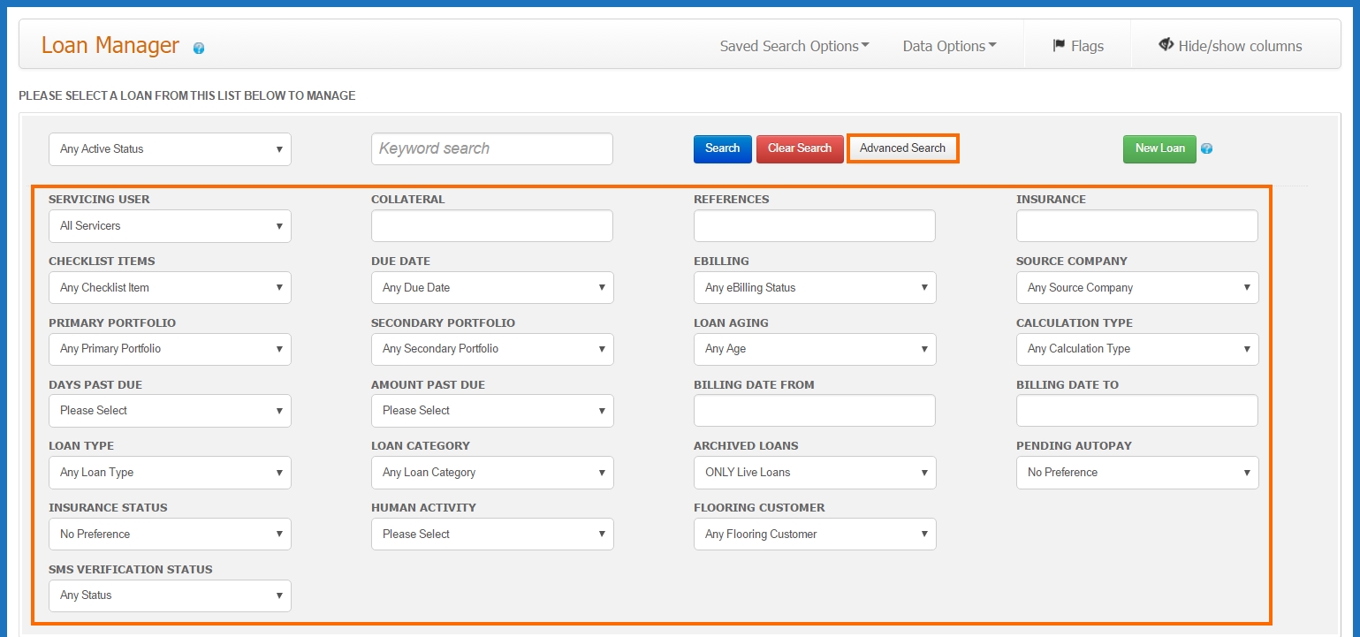Click the help icon beside Loan Manager title
1360x637 pixels.
click(x=198, y=48)
